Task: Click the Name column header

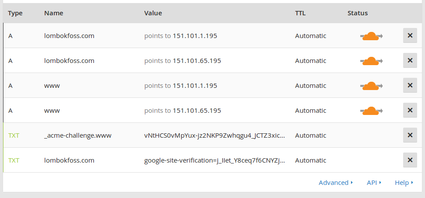Action: [54, 13]
